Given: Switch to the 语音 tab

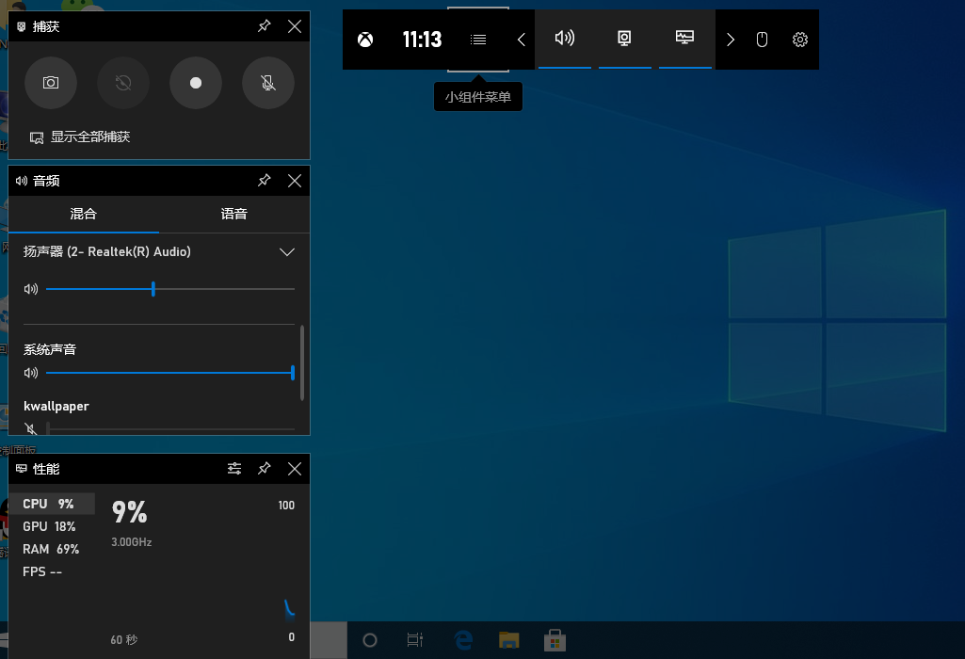Looking at the screenshot, I should (x=234, y=214).
